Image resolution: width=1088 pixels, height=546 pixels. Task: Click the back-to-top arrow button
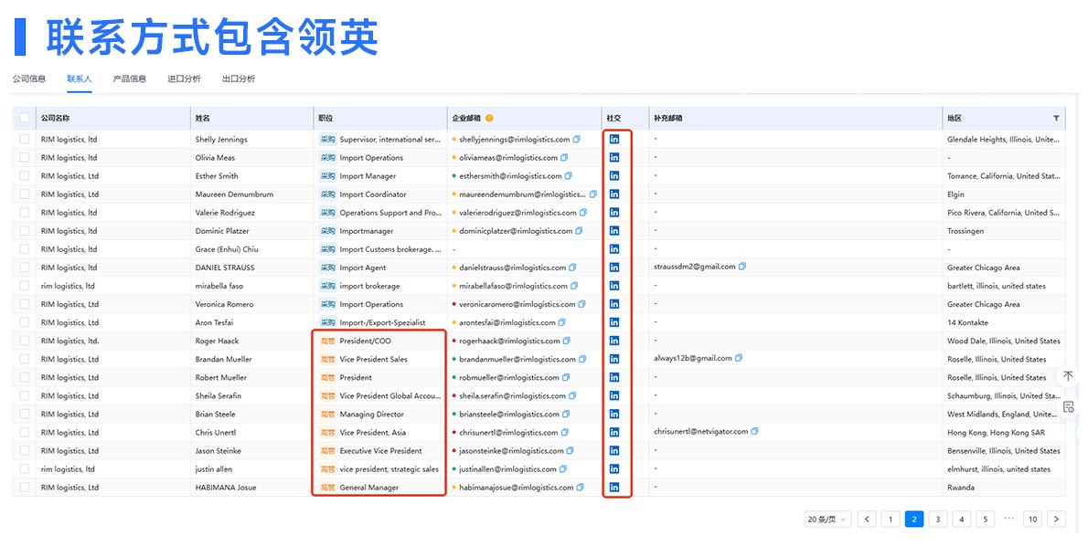(1068, 376)
